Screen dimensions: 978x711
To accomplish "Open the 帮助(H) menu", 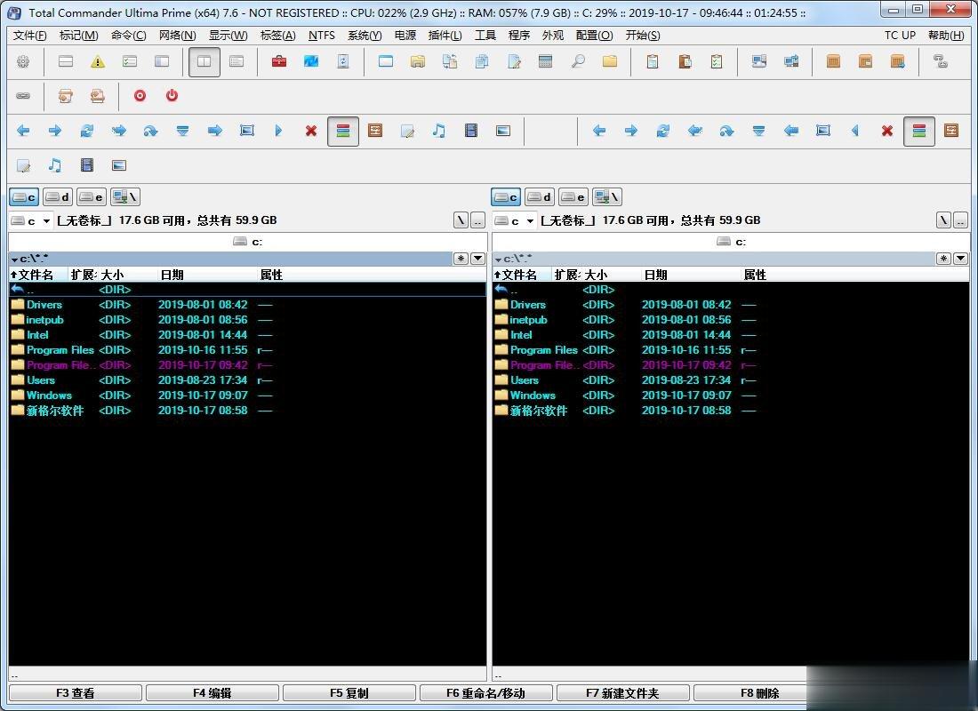I will [946, 36].
